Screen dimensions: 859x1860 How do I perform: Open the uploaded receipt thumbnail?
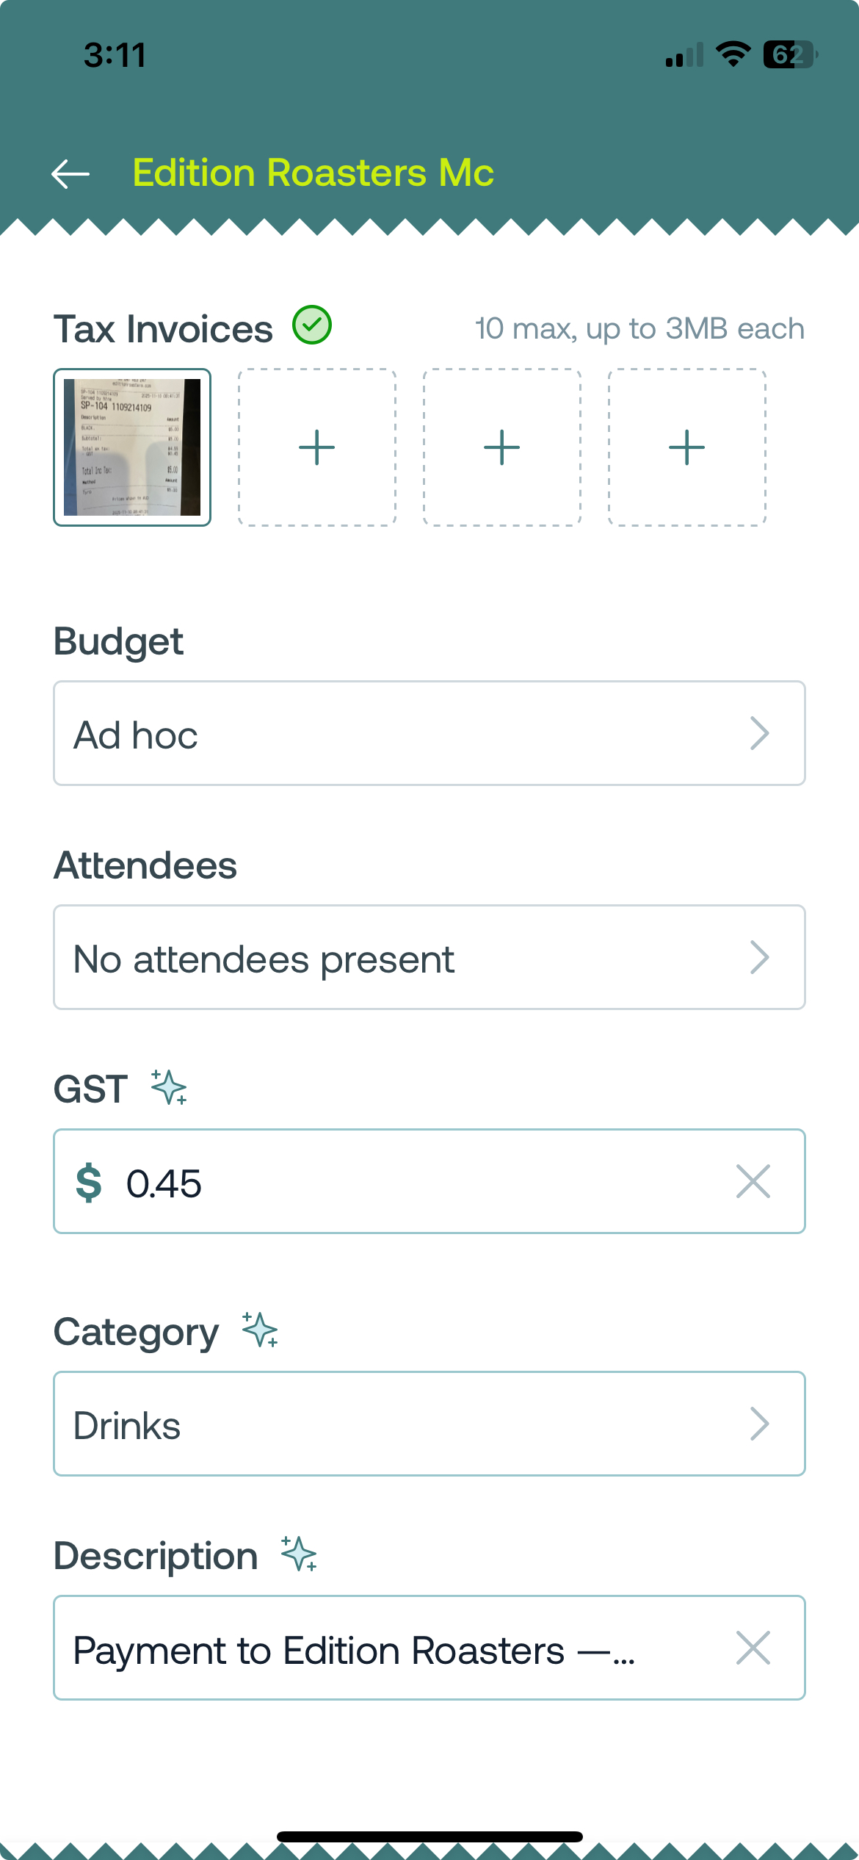[x=132, y=447]
